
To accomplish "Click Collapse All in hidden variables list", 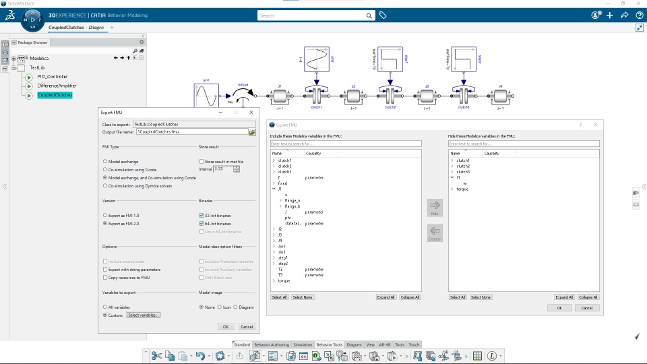I will pos(588,297).
